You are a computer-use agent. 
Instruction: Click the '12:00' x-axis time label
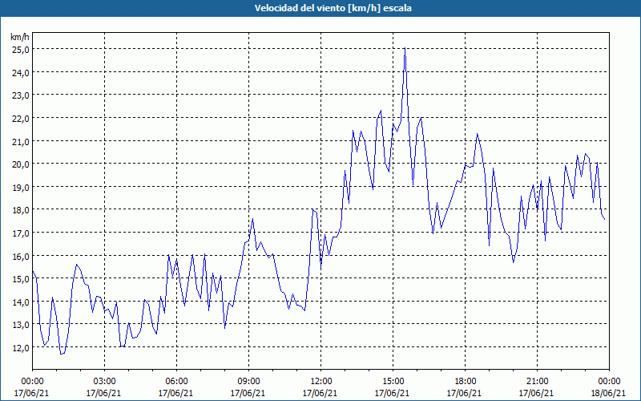click(x=320, y=382)
